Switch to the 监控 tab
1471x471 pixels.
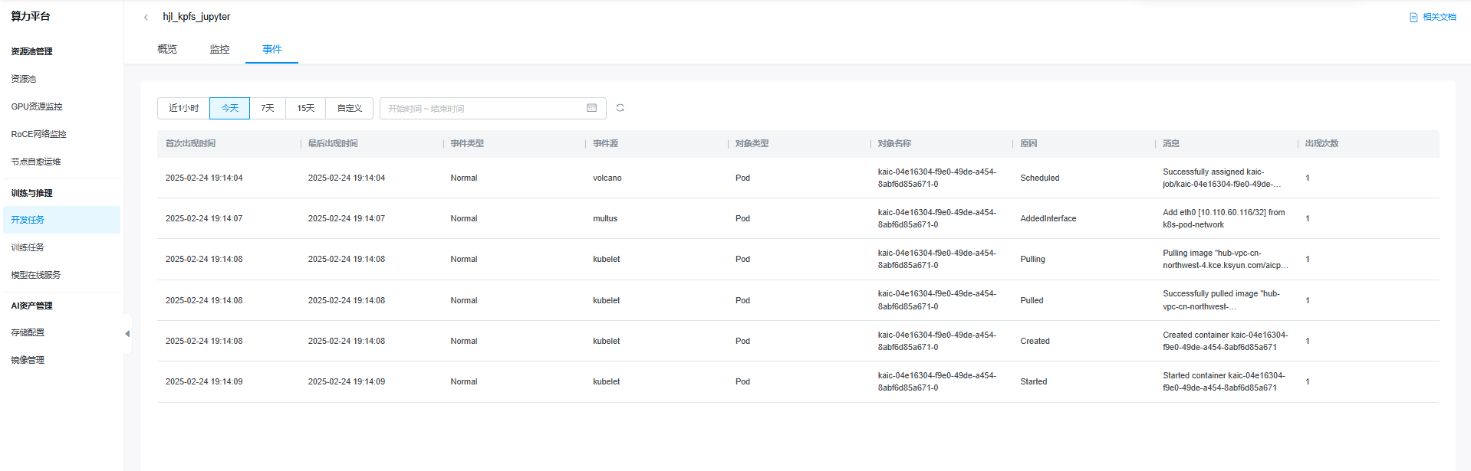pos(219,49)
